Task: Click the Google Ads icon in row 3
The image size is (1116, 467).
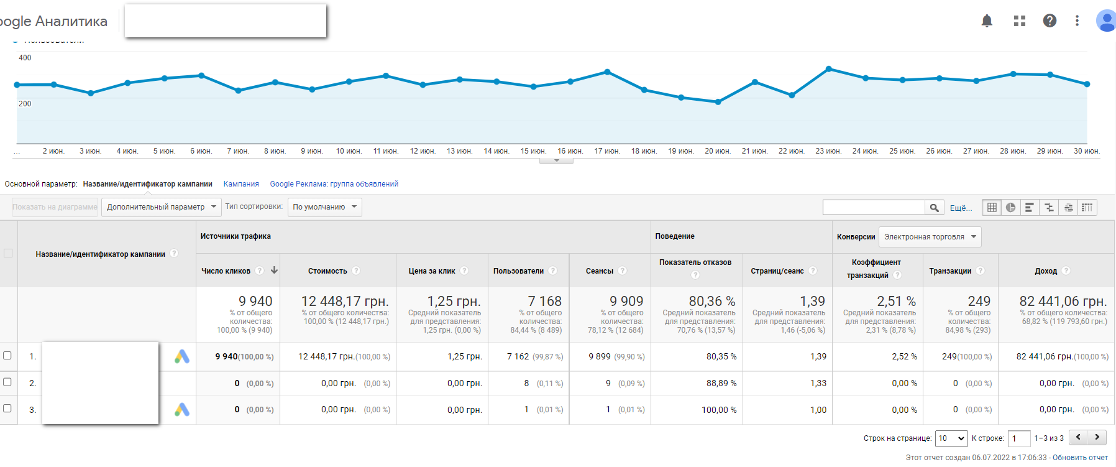Action: 182,410
